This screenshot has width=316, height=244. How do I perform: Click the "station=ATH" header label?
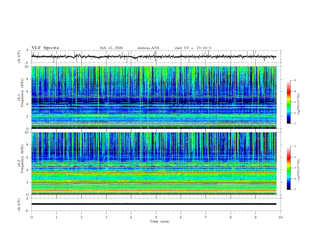point(148,48)
